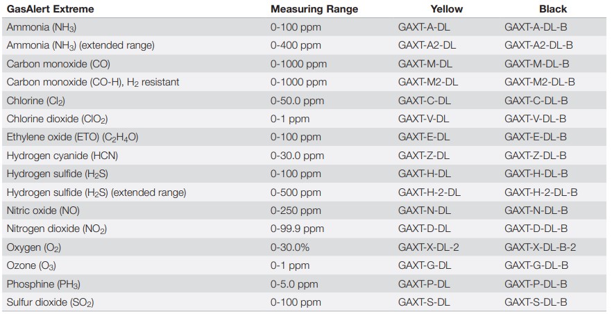The height and width of the screenshot is (314, 612).
Task: Click the 0-1 ppm range for Chlorine dioxide
Action: click(x=290, y=119)
